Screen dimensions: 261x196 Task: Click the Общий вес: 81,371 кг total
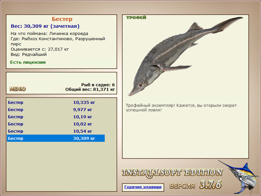click(x=90, y=90)
